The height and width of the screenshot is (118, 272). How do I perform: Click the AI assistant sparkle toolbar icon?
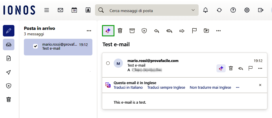click(x=108, y=31)
